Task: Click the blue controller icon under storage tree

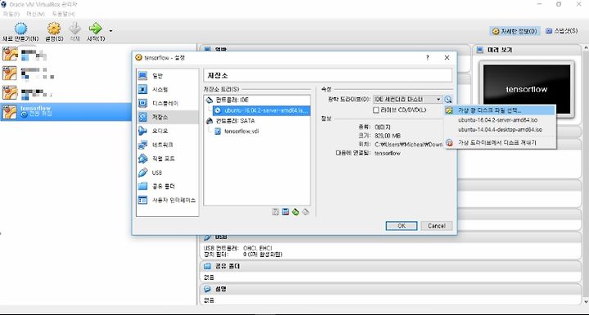Action: tap(286, 212)
